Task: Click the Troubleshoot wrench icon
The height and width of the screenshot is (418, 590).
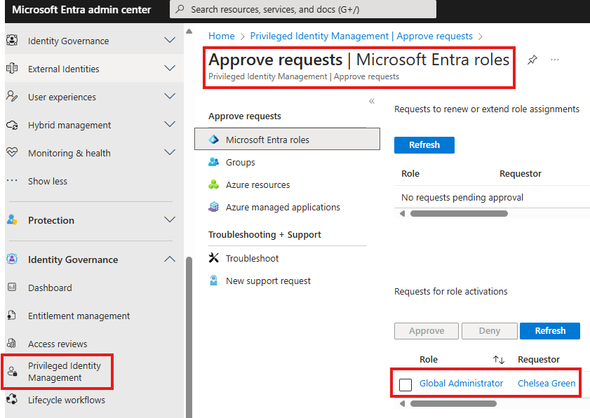Action: point(214,257)
